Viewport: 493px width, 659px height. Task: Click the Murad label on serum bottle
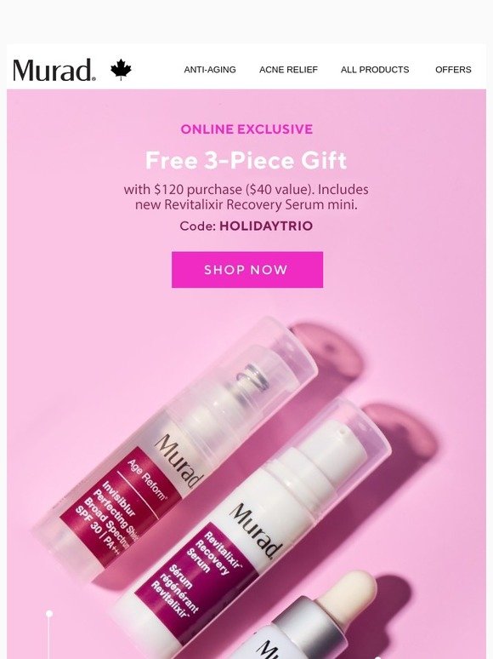pos(256,531)
